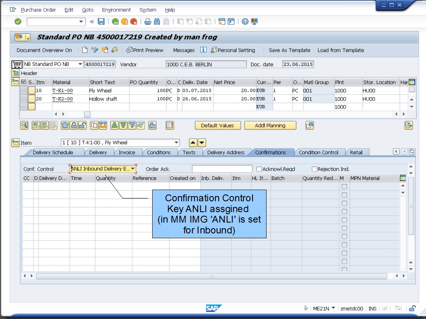The image size is (426, 319).
Task: Click the Addl Planning button
Action: 270,125
